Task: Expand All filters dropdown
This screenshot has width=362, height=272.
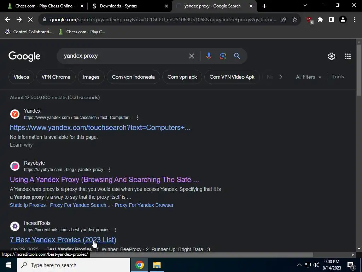Action: (309, 77)
